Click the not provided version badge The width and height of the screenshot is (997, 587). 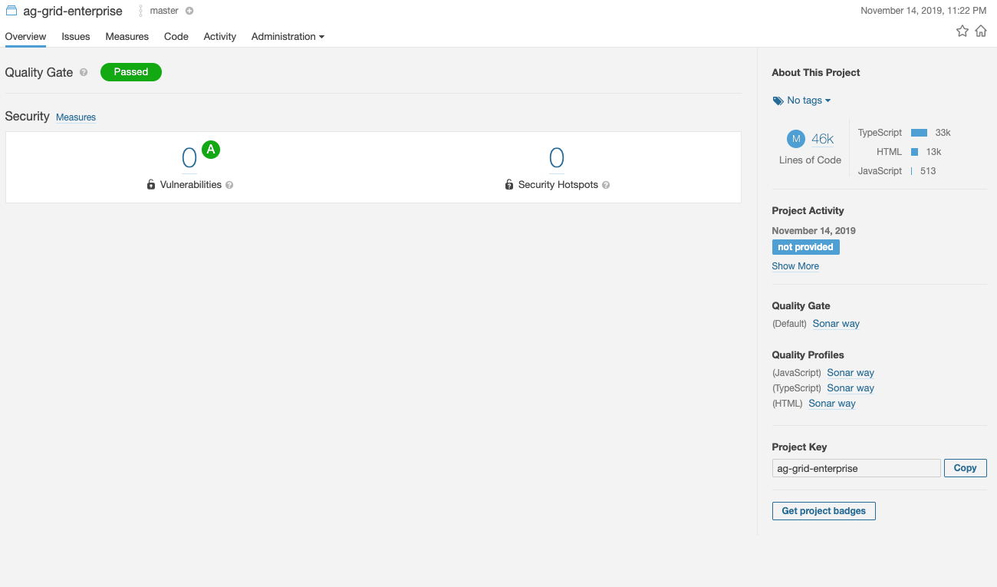(x=805, y=247)
